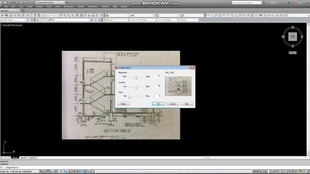Open the Parametric menu
This screenshot has width=310, height=174.
pyautogui.click(x=93, y=6)
